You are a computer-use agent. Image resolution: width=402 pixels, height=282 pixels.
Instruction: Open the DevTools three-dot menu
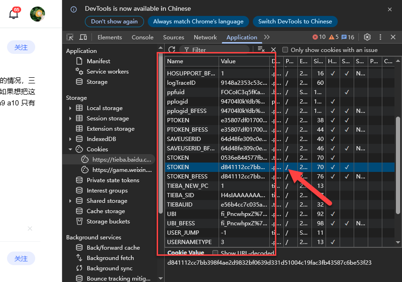tap(380, 37)
